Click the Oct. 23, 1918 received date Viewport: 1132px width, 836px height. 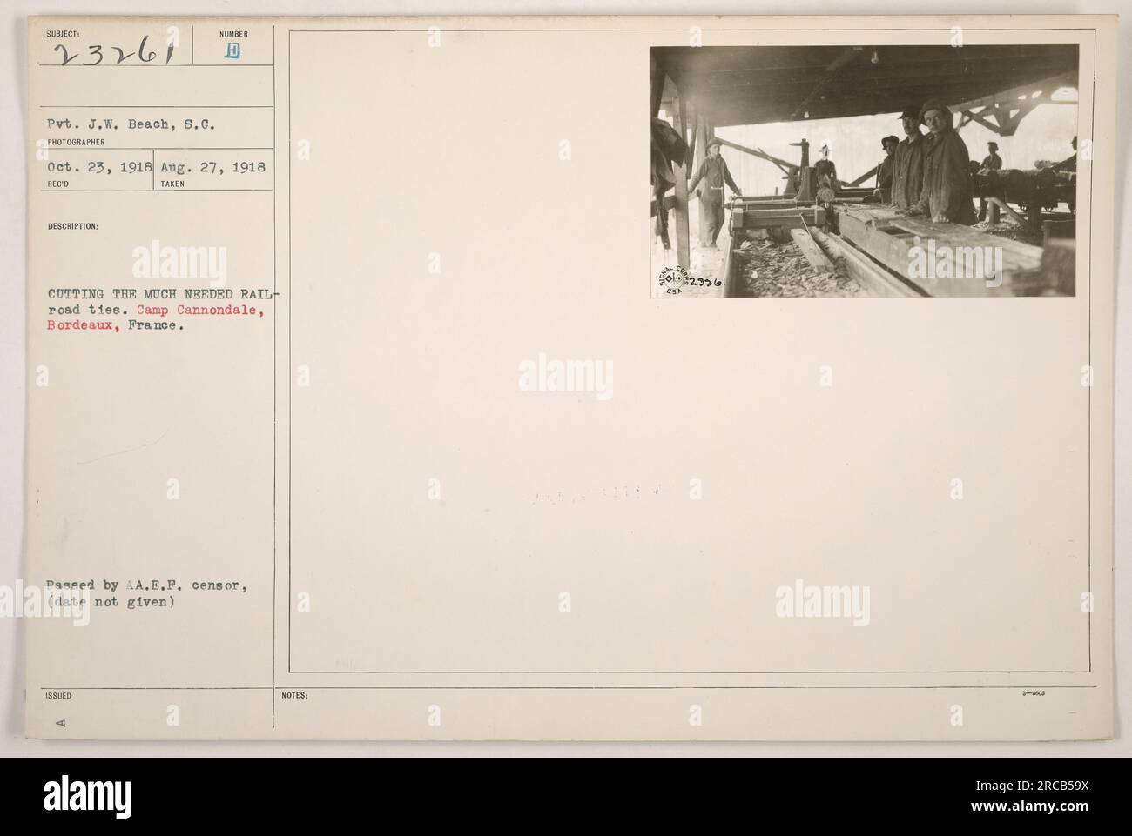pyautogui.click(x=101, y=167)
